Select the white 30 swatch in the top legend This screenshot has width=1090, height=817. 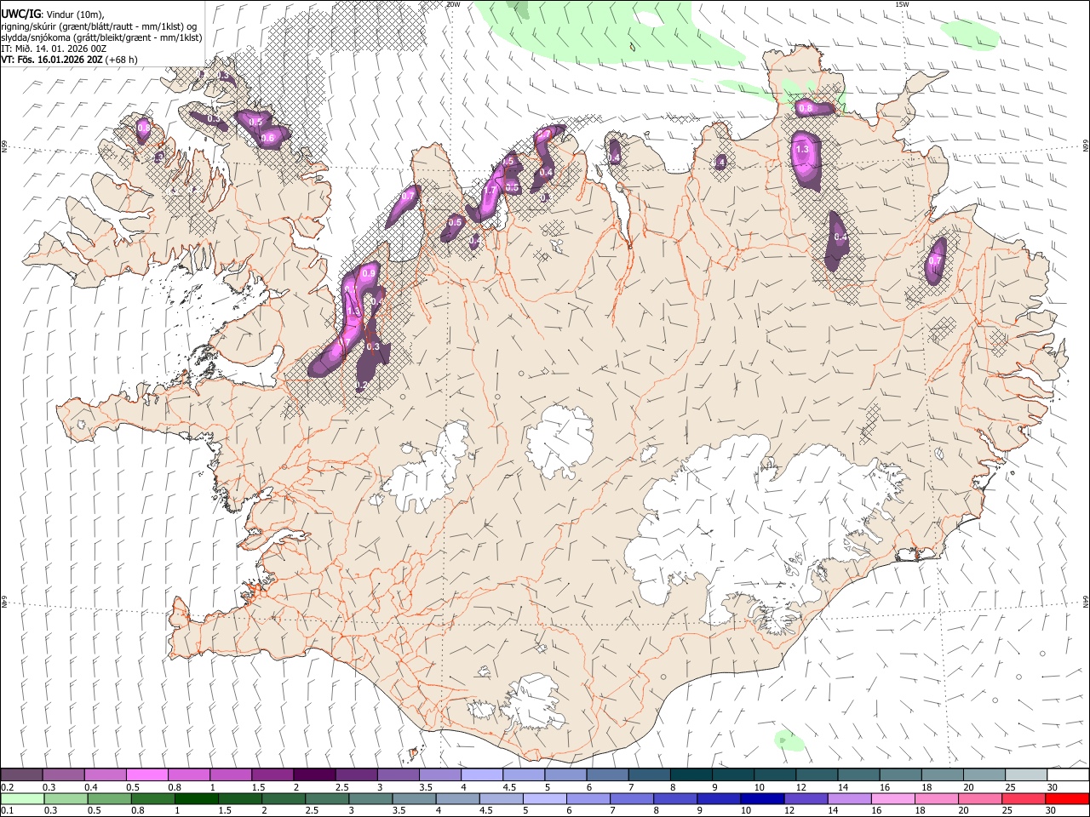pos(1067,774)
